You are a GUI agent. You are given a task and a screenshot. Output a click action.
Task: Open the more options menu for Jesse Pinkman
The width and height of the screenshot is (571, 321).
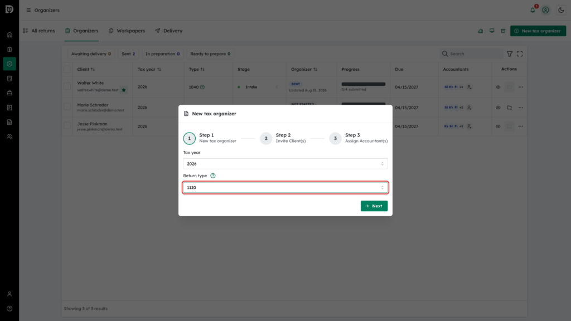pyautogui.click(x=521, y=127)
